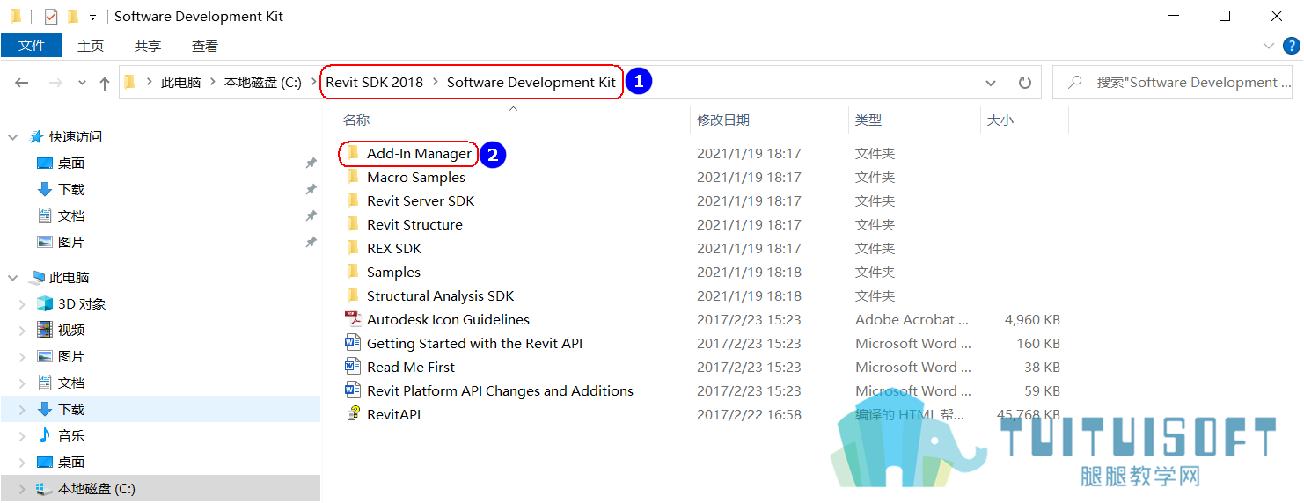Expand the ribbon chevron

tap(1269, 46)
